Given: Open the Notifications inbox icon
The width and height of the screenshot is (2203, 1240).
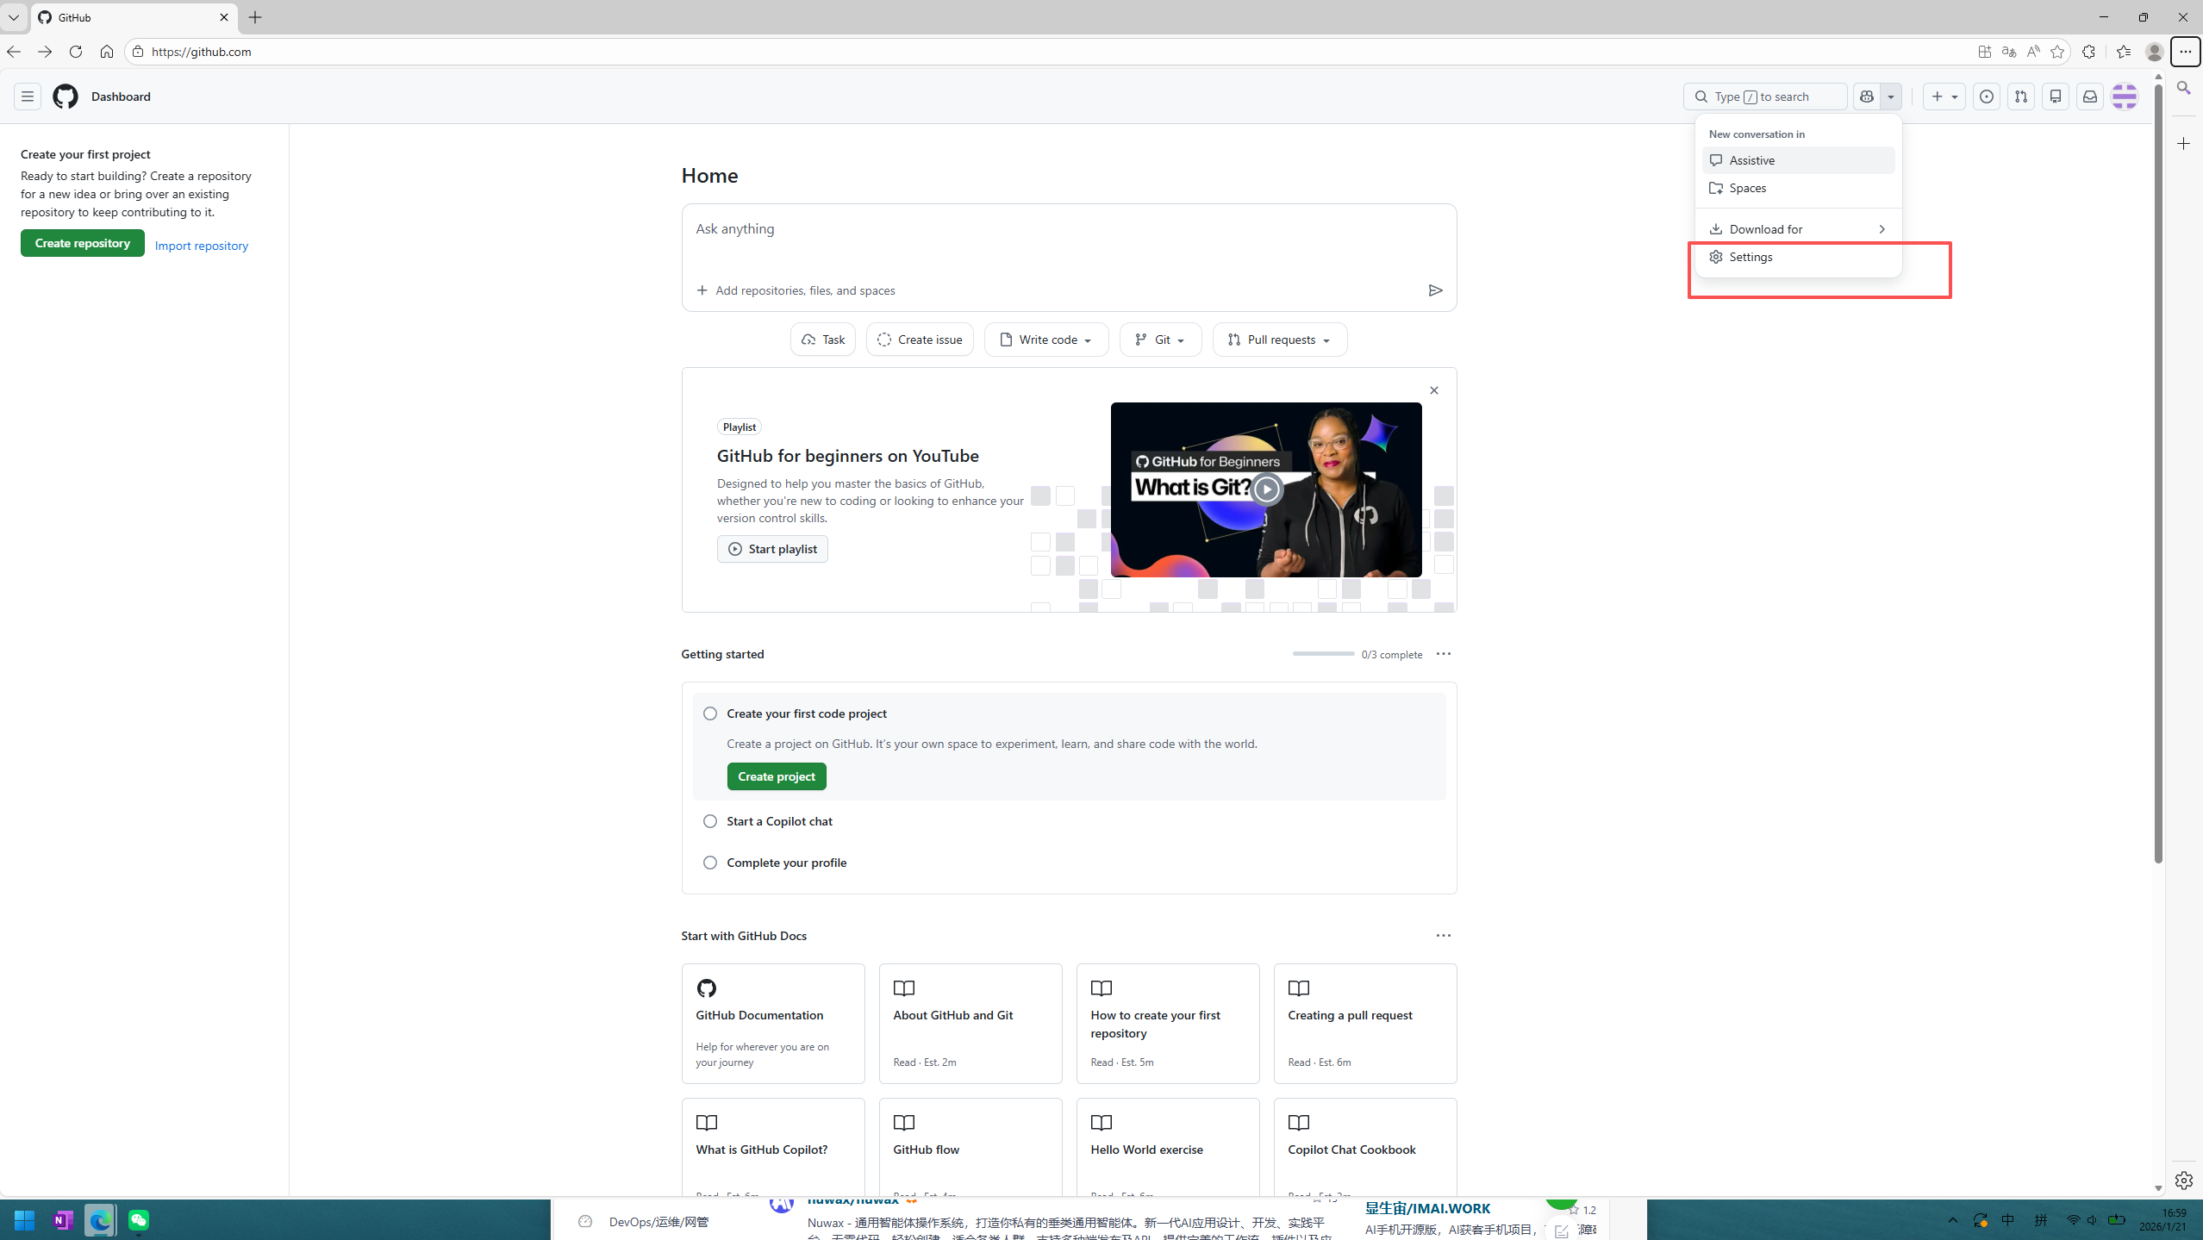Looking at the screenshot, I should (x=2090, y=97).
